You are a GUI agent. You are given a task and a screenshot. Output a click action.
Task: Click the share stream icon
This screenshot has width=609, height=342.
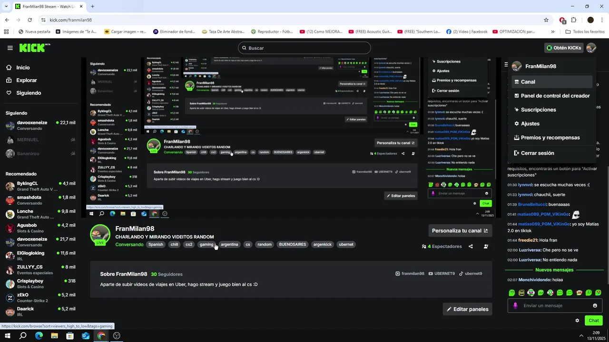coord(471,247)
